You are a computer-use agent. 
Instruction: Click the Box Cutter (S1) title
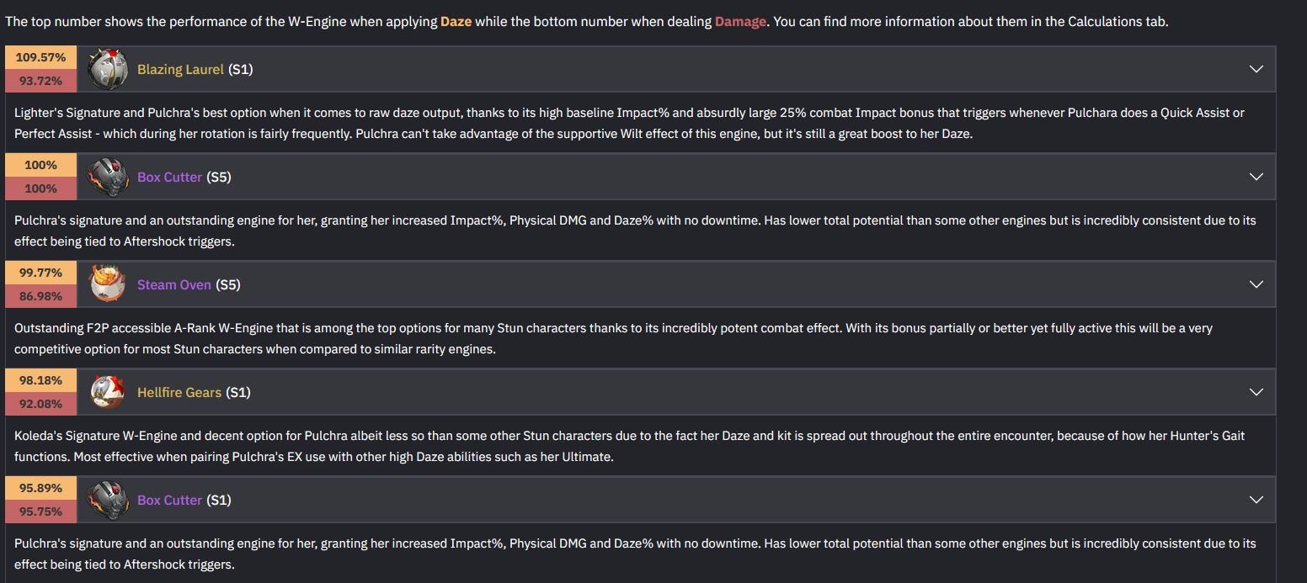coord(184,500)
